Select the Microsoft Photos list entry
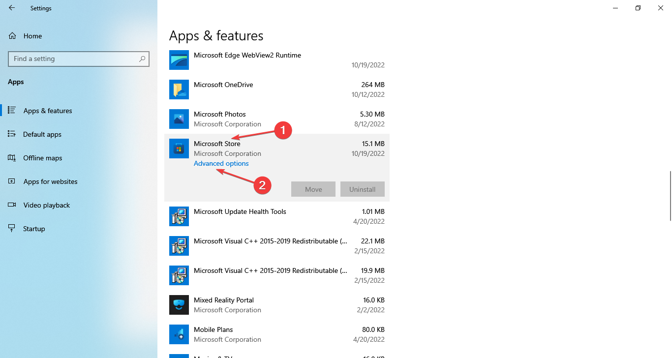This screenshot has height=358, width=672. pyautogui.click(x=277, y=119)
